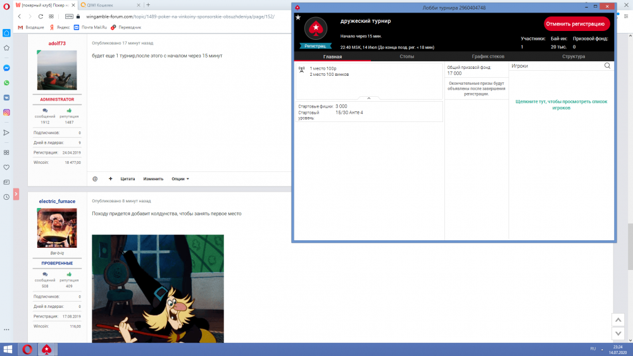Viewport: 633px width, 356px height.
Task: Open electric_furnace profile link
Action: pos(57,201)
